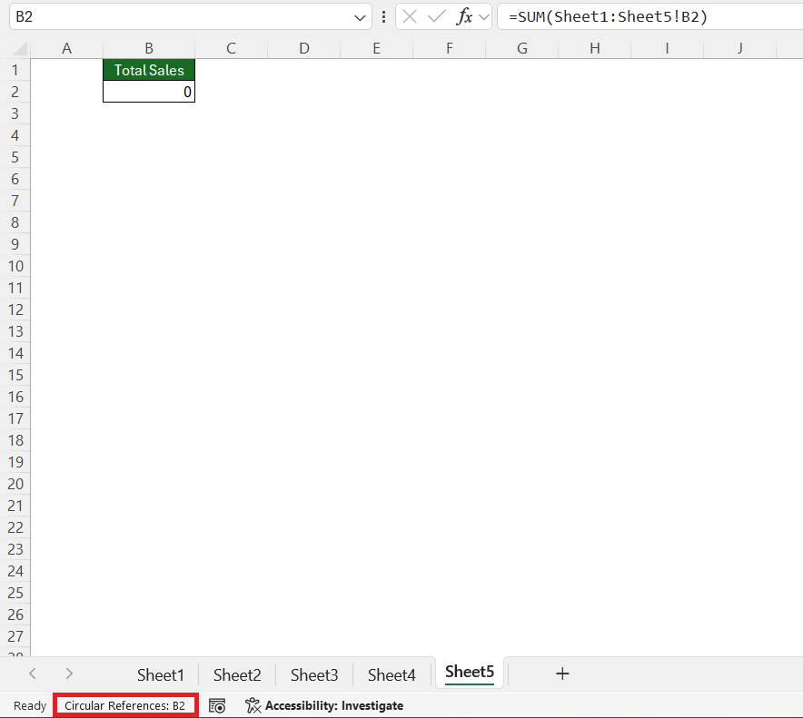
Task: Select the Sheet5 tab
Action: (470, 672)
